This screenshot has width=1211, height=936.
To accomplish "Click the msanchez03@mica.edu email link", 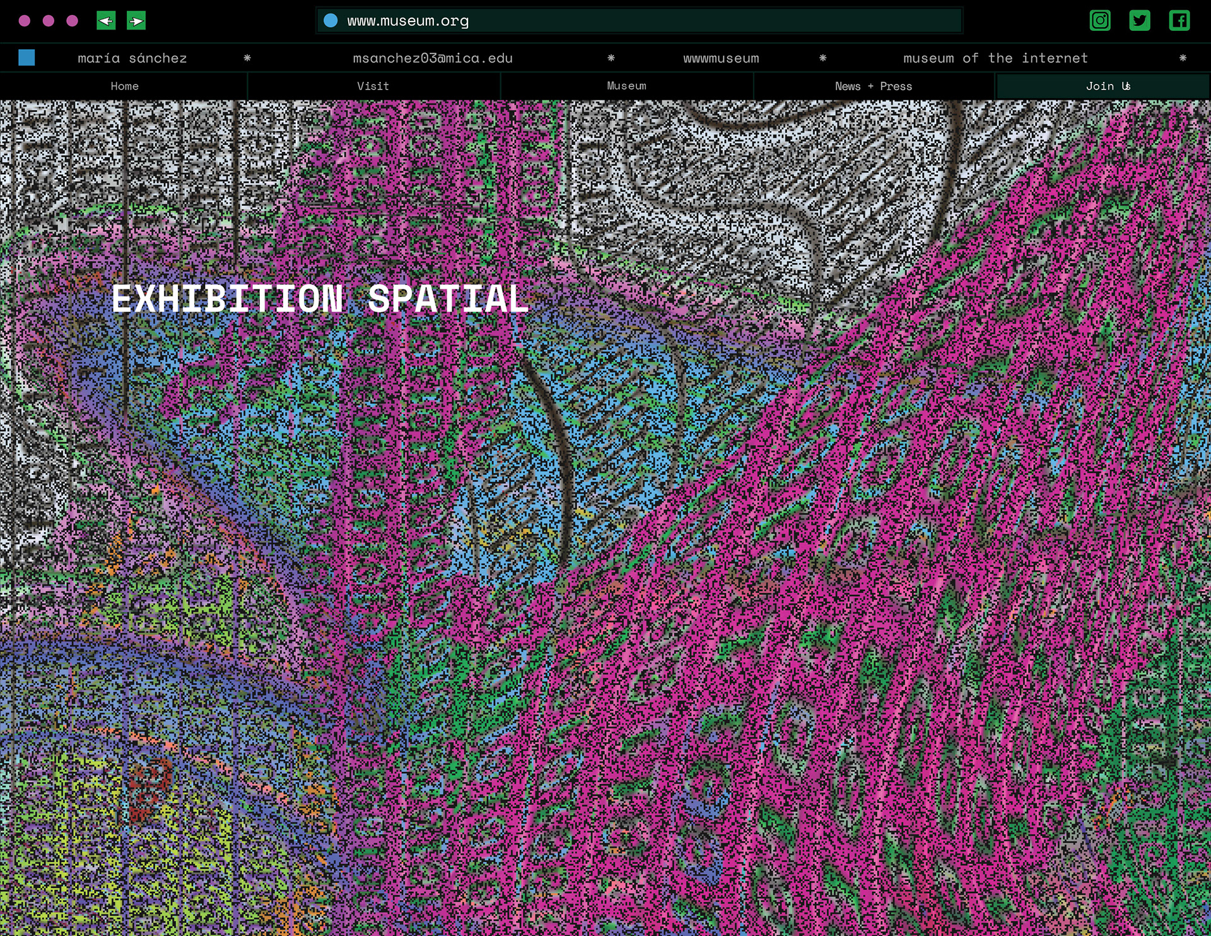I will (433, 58).
